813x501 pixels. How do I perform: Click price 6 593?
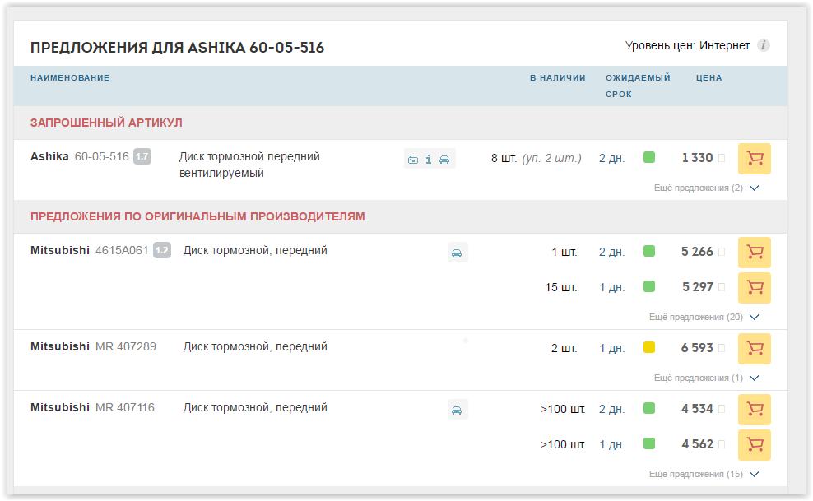[697, 348]
